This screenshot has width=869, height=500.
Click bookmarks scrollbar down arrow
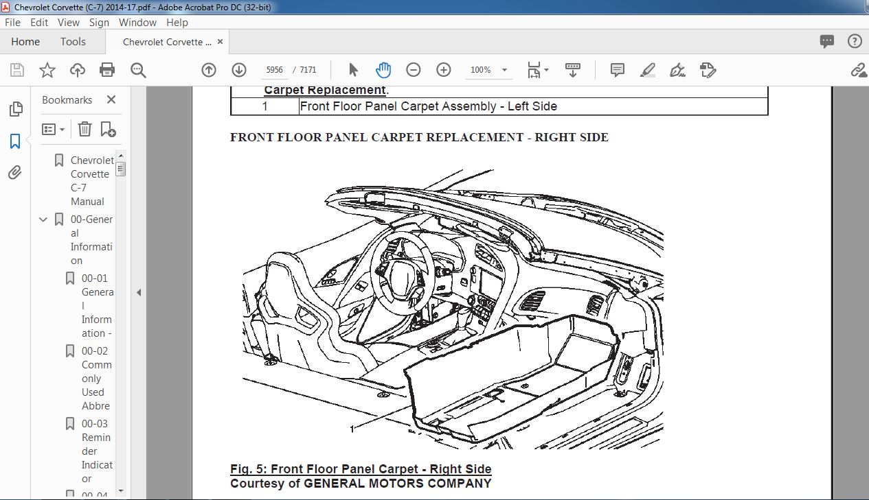click(121, 490)
